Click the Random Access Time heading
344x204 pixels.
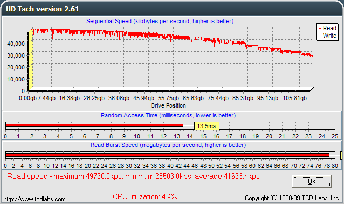point(168,116)
